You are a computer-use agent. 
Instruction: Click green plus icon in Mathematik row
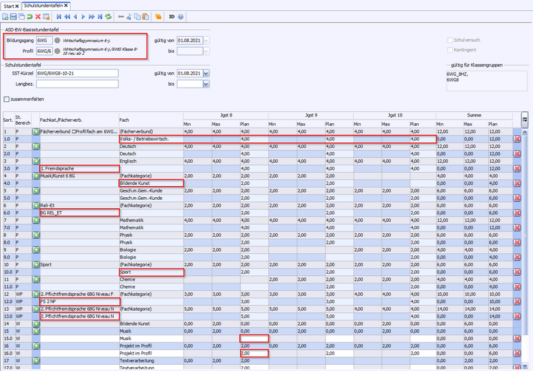[x=36, y=220]
